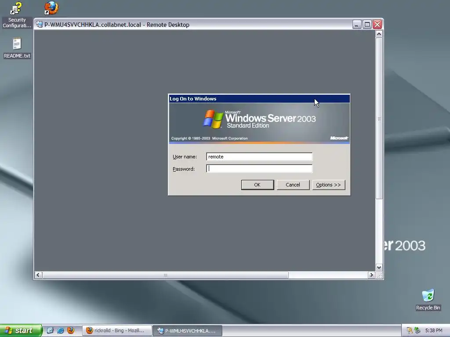Focus the Password input field

(259, 168)
